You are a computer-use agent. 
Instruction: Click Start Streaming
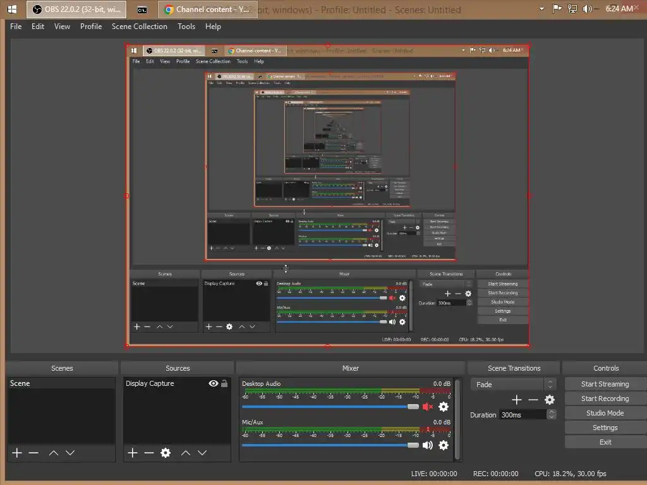605,384
